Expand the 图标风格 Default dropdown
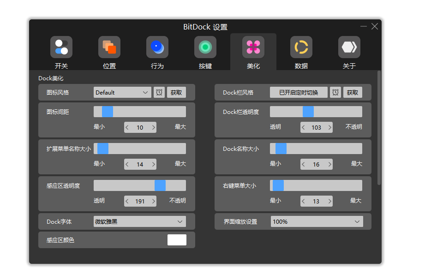Viewport: 425px width, 280px height. tap(122, 92)
